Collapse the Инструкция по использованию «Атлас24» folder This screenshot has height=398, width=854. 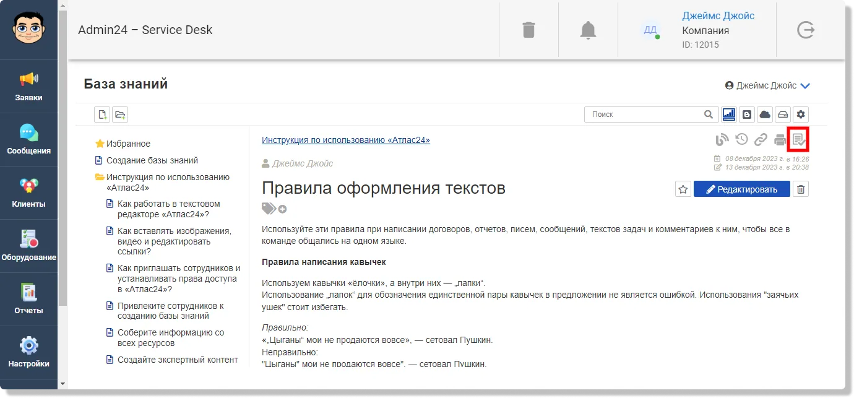click(100, 177)
